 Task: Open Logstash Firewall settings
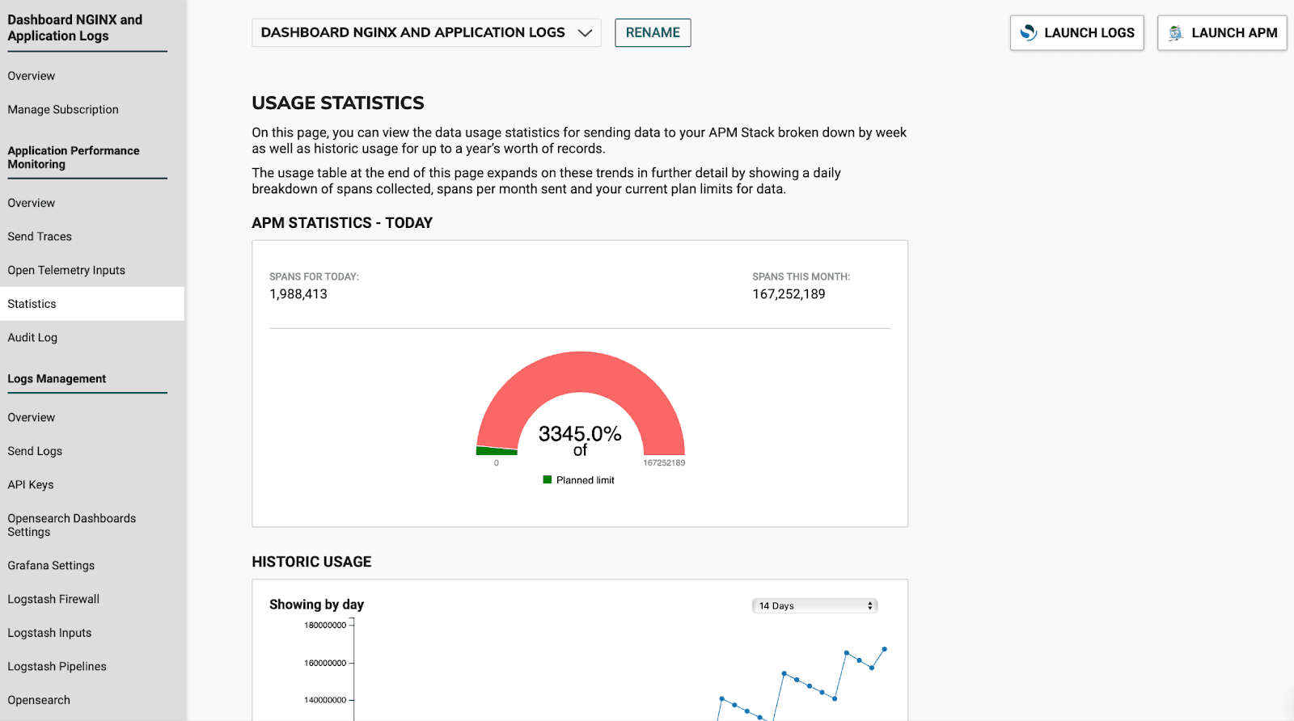(53, 599)
